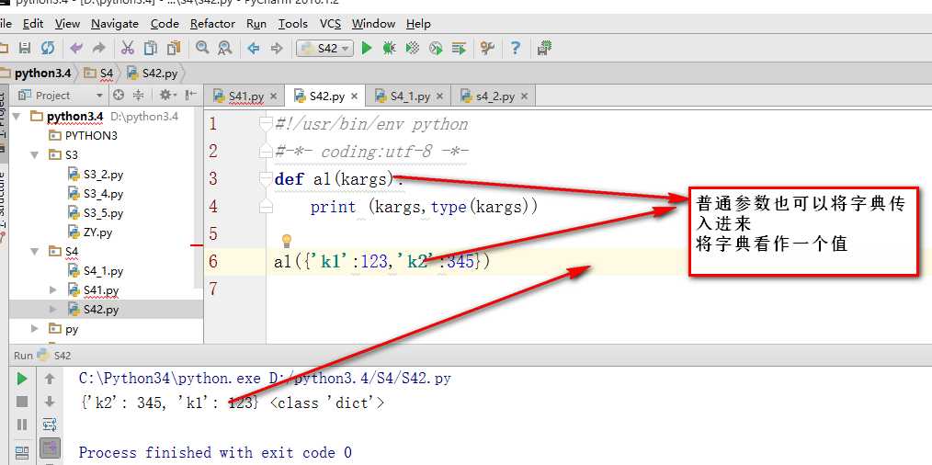Pause output in the Run panel
932x465 pixels.
(x=22, y=425)
